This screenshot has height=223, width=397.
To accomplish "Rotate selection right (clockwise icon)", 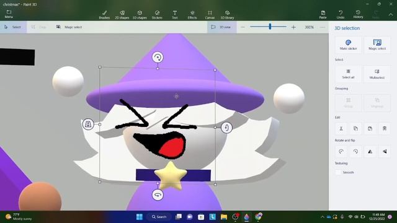I will point(355,151).
